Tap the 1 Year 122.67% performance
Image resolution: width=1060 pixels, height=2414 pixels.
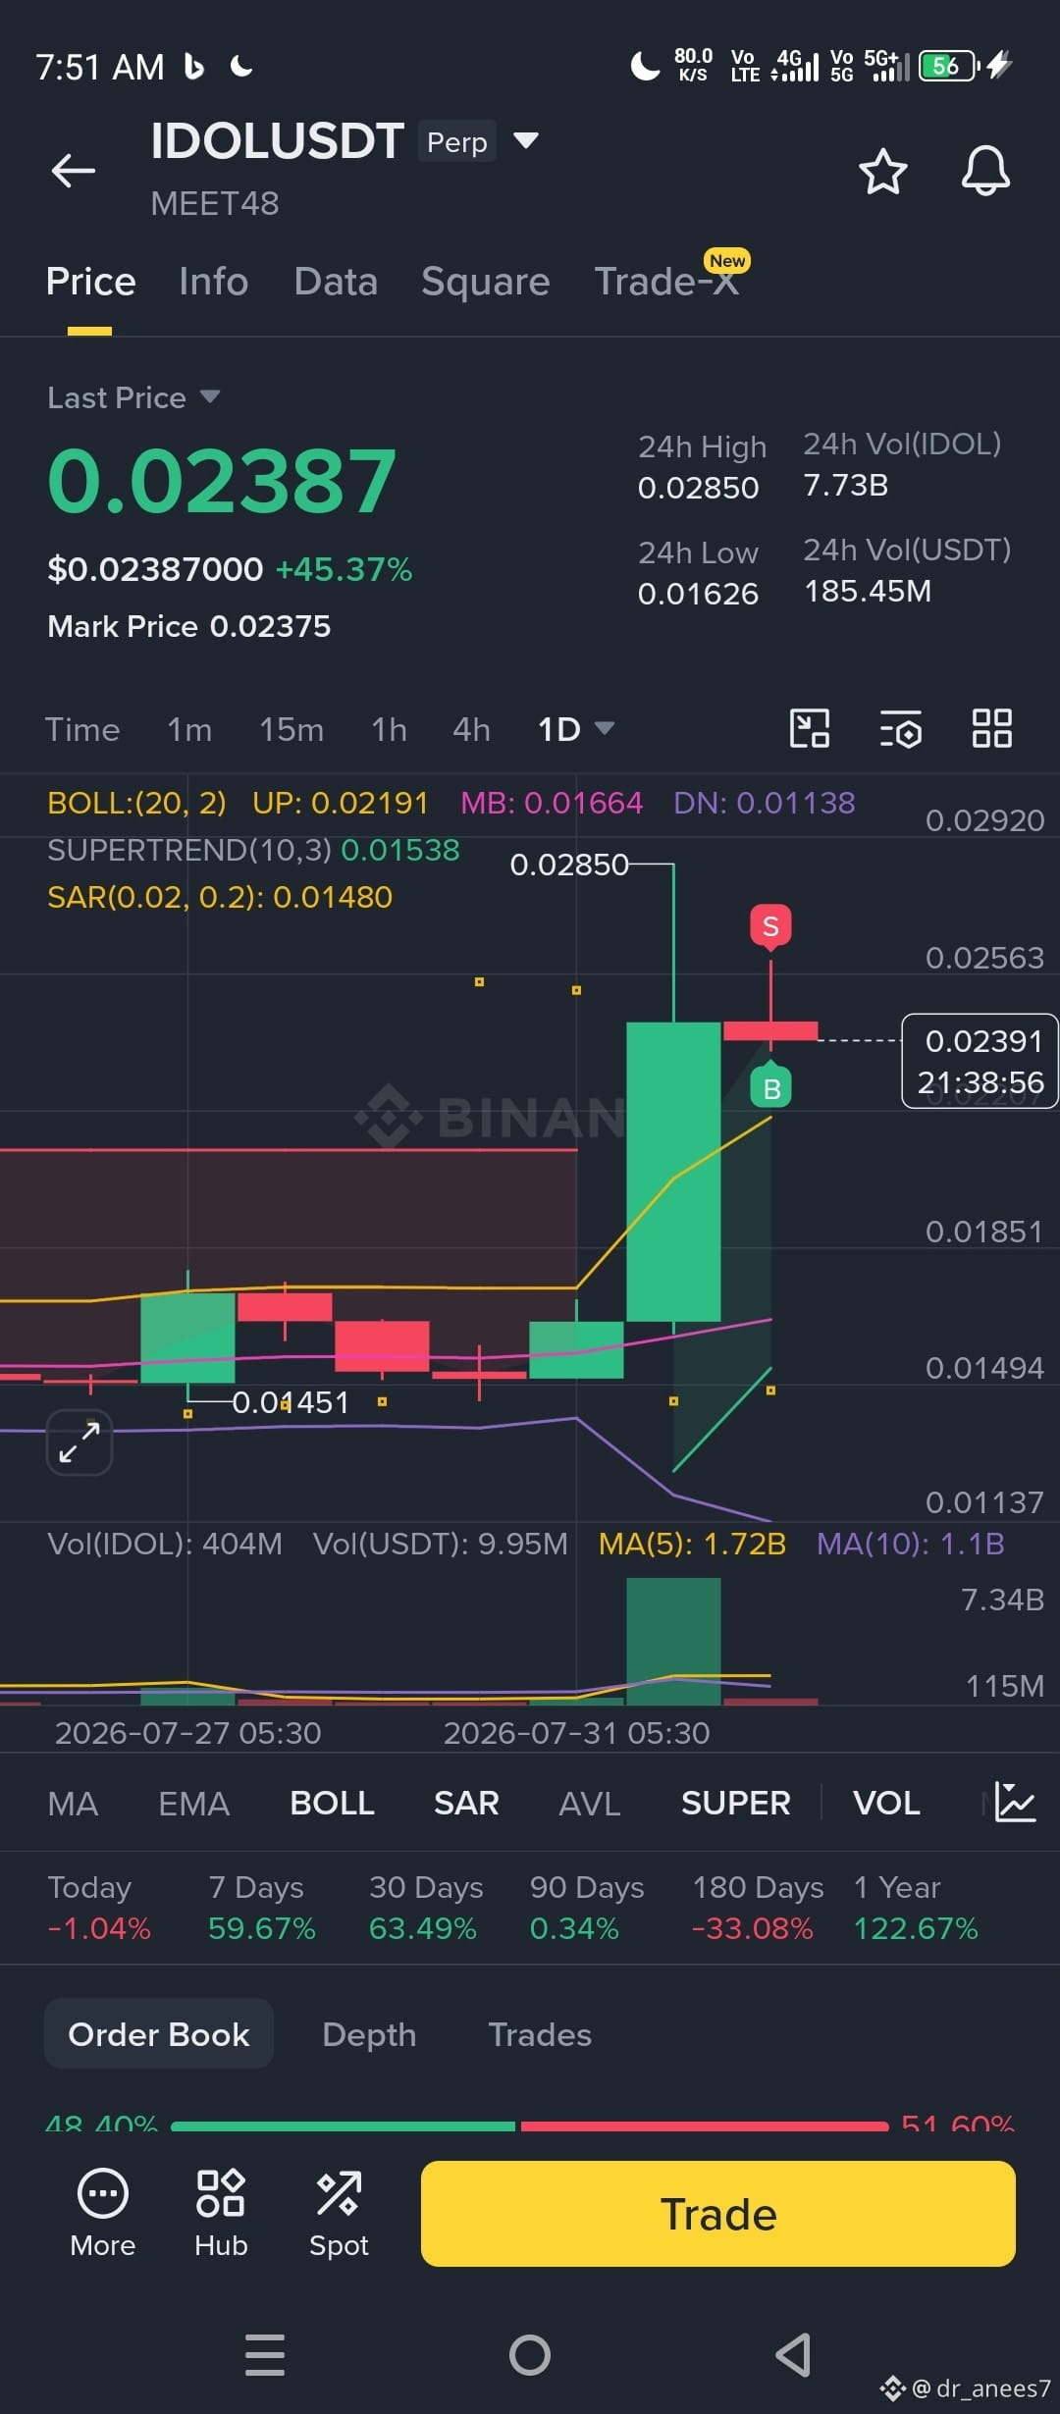(x=916, y=1908)
